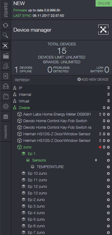Select the TEMPERATURE attribute row
Viewport: 112px width, 235px height.
(x=50, y=167)
